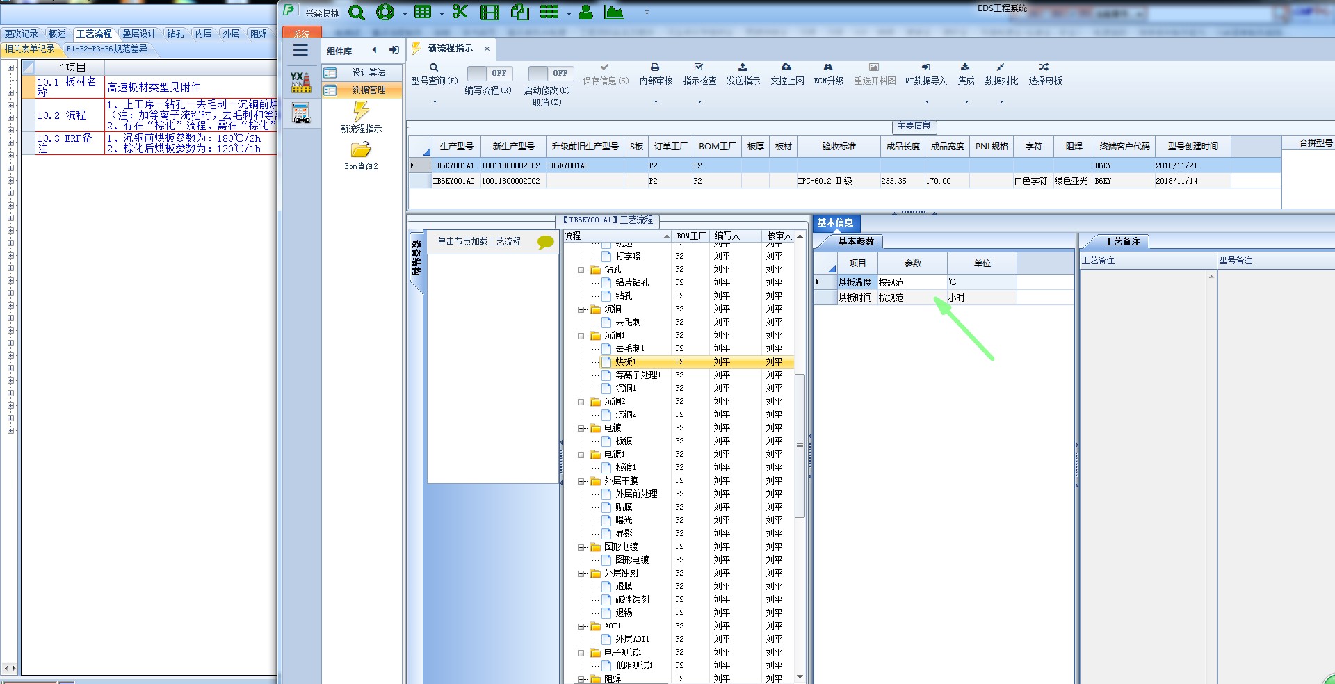Open the green table grid tool
Image resolution: width=1335 pixels, height=684 pixels.
pos(423,13)
